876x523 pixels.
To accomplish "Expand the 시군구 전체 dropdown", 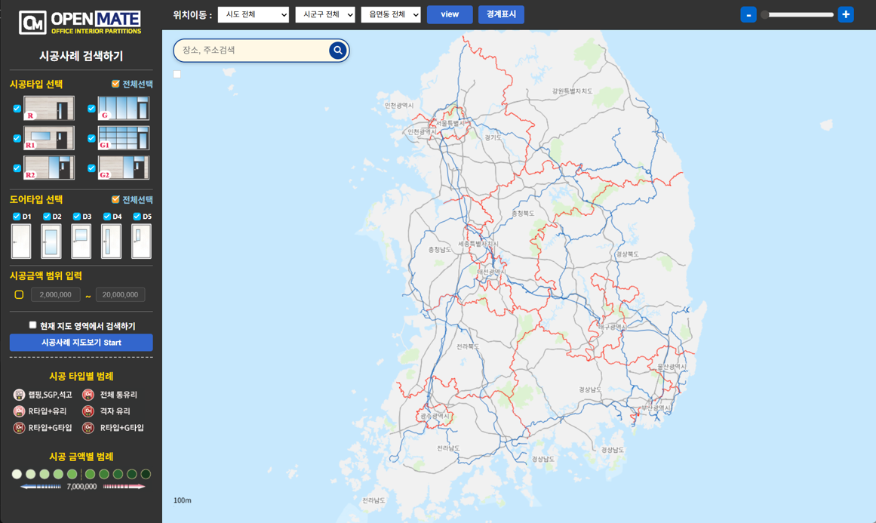I will tap(324, 15).
